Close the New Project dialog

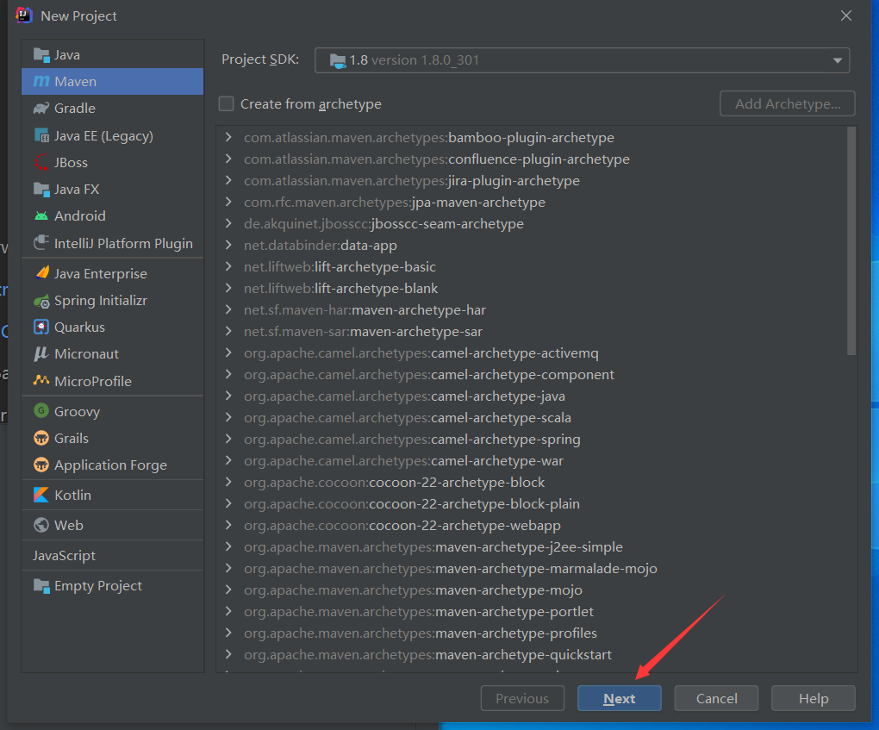point(846,16)
